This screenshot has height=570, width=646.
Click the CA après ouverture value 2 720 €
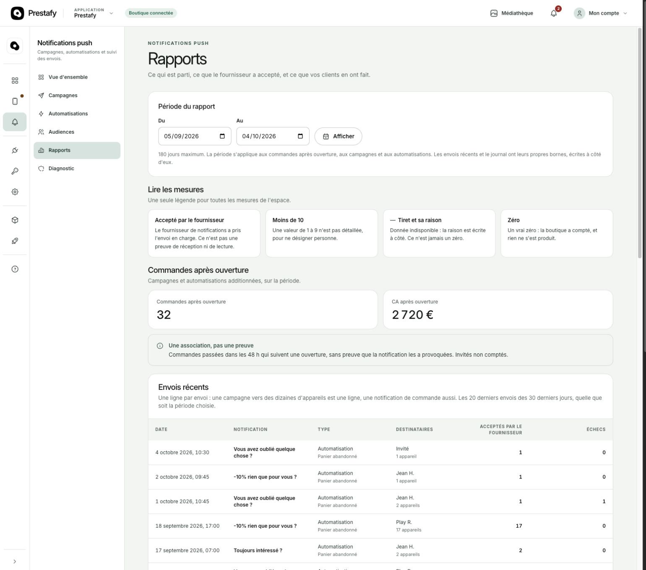pyautogui.click(x=412, y=315)
